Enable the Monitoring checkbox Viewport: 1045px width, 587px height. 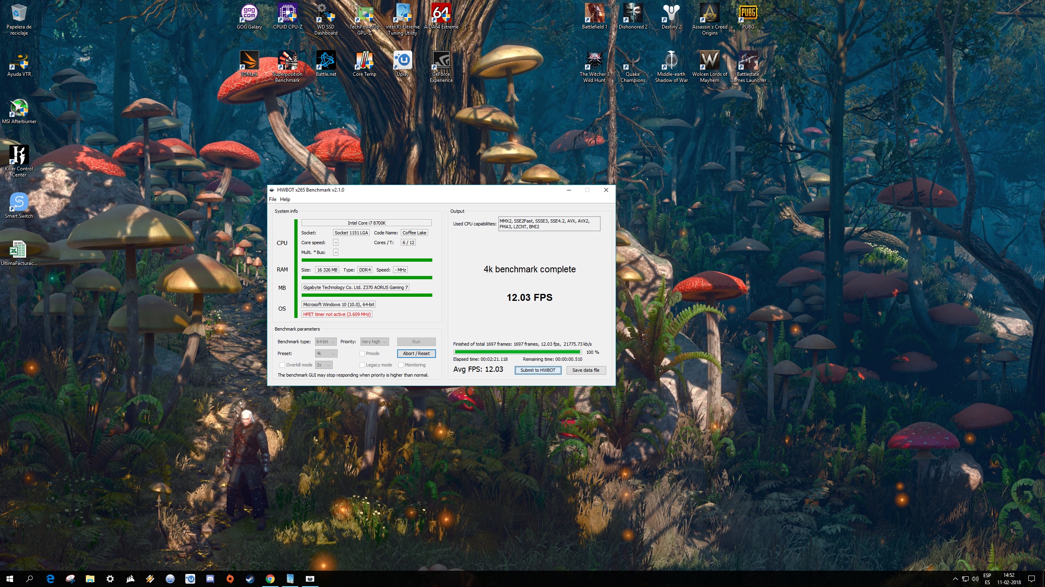coord(401,365)
